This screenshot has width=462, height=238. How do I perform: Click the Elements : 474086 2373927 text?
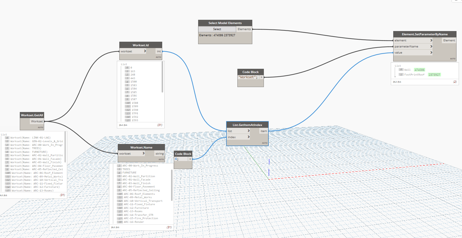[217, 35]
